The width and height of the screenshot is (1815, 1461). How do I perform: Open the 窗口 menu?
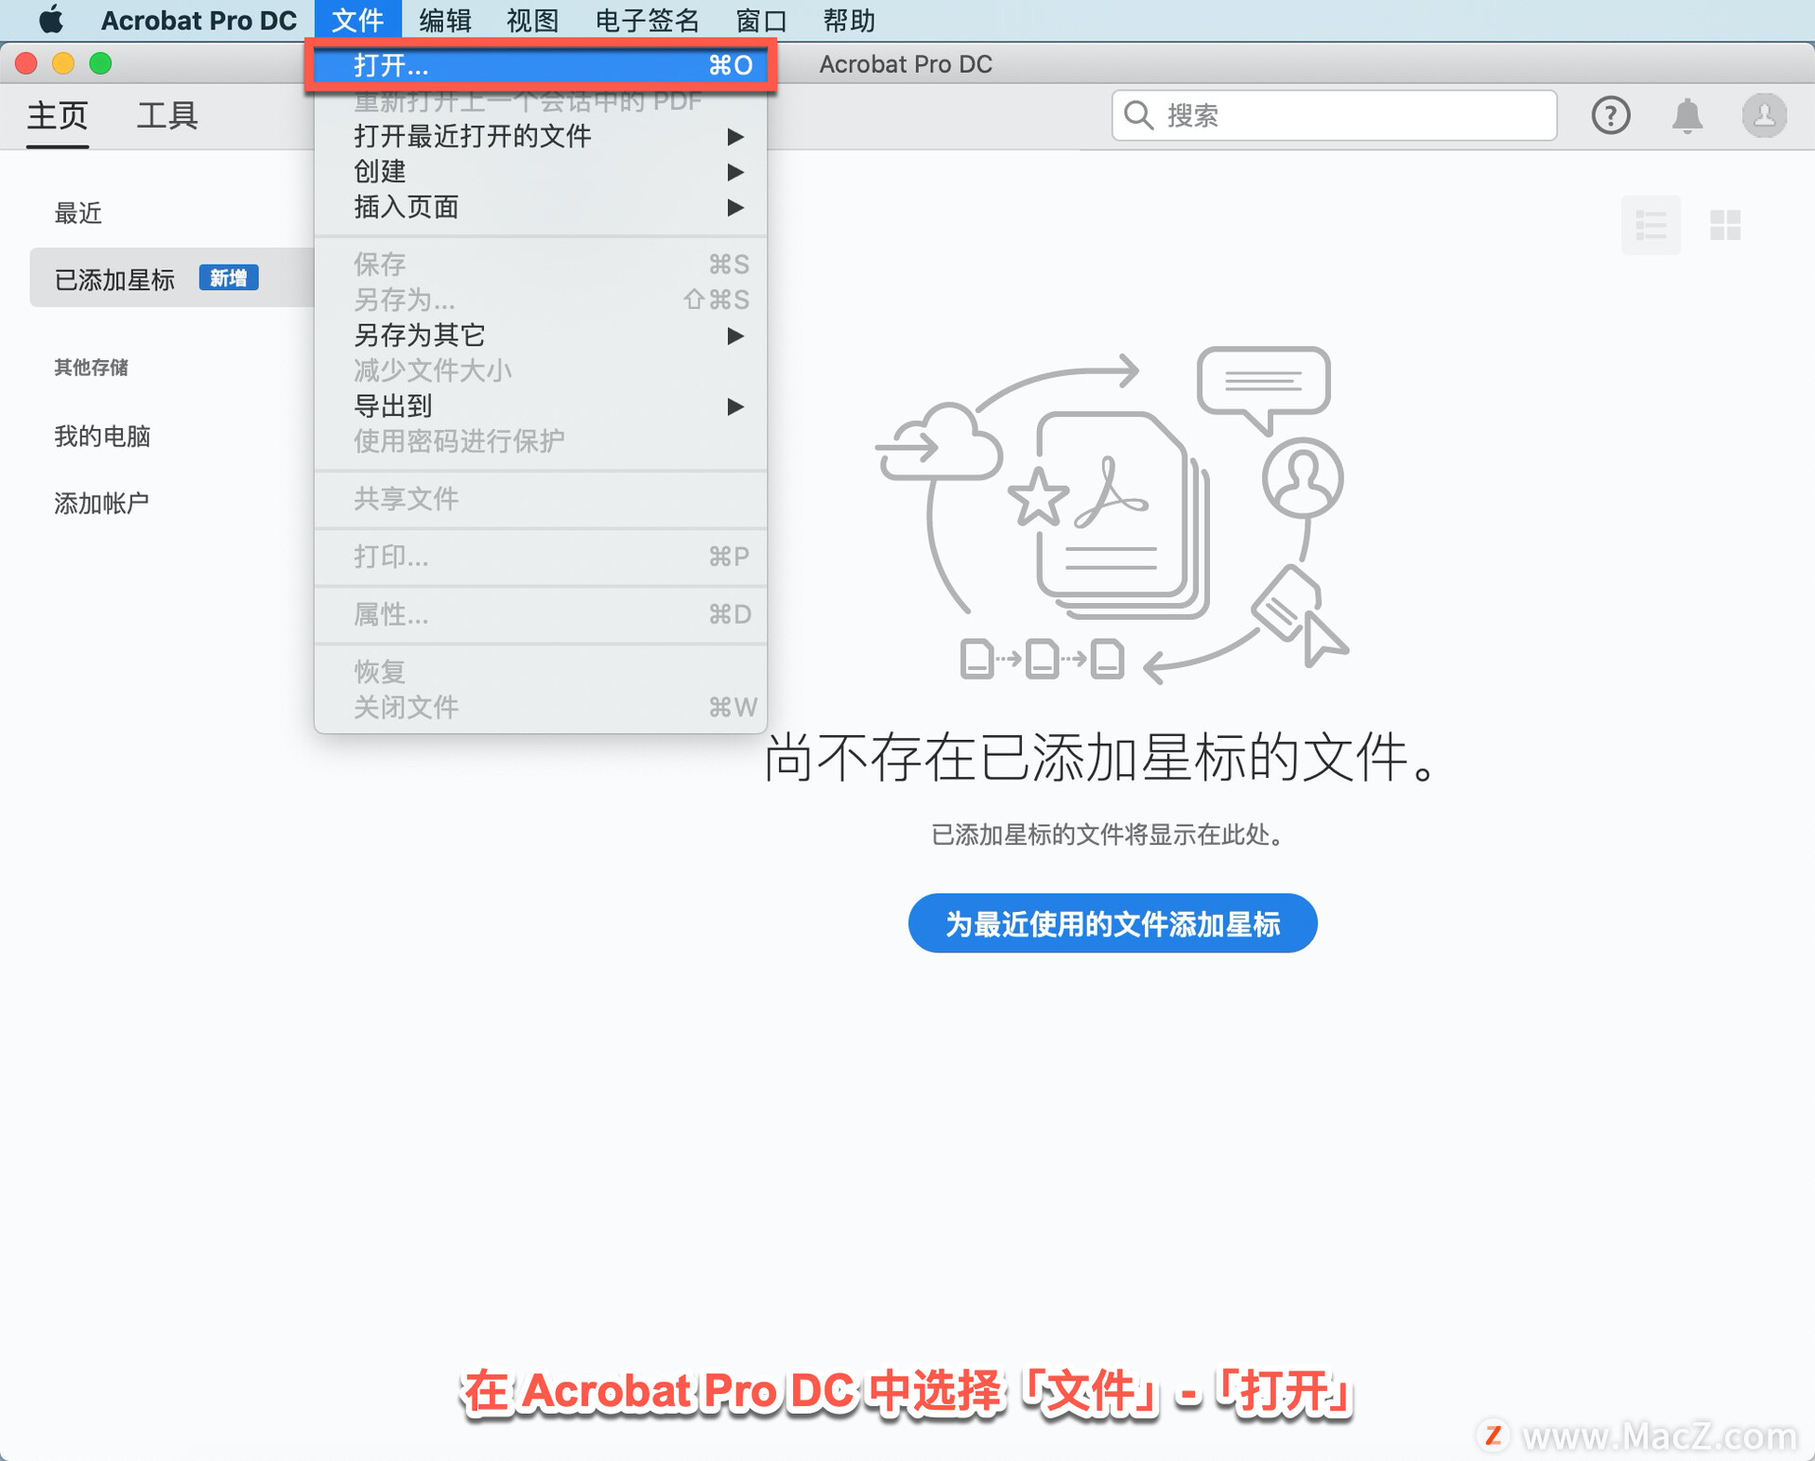pos(761,19)
